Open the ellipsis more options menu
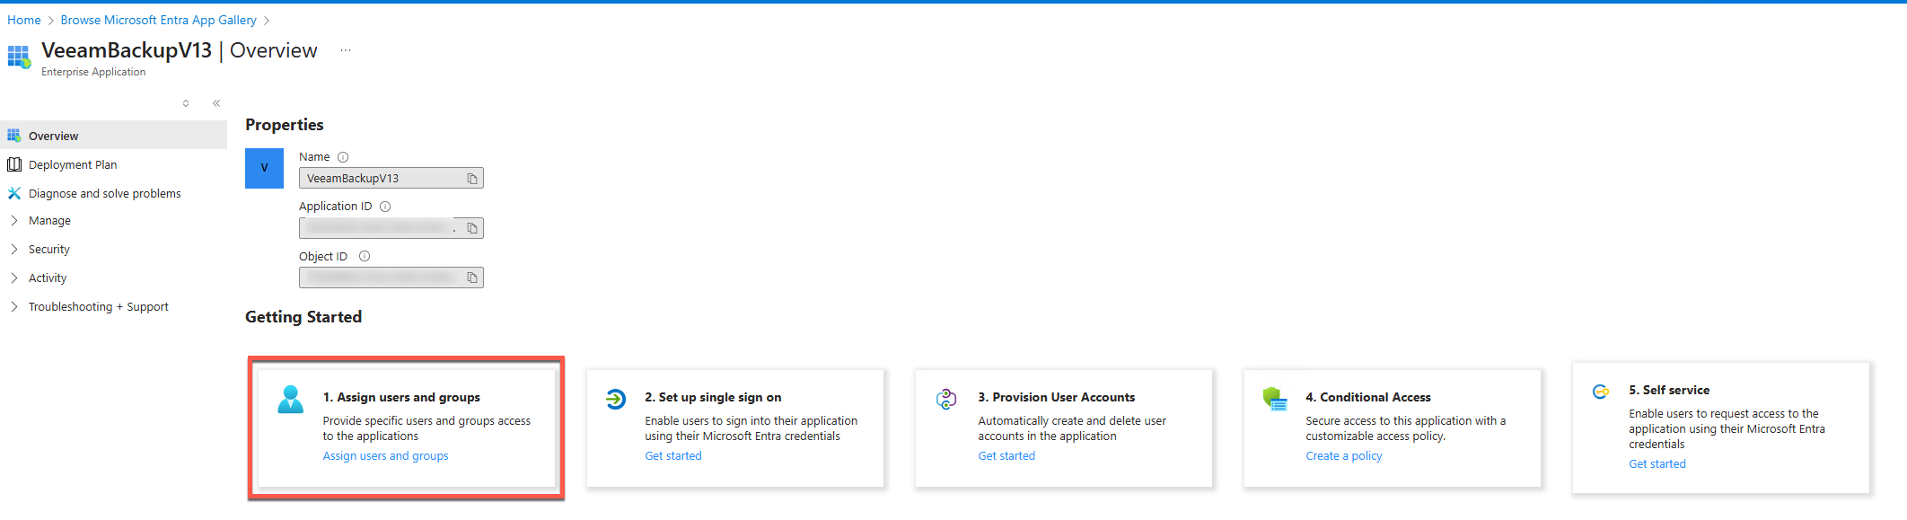 tap(346, 50)
